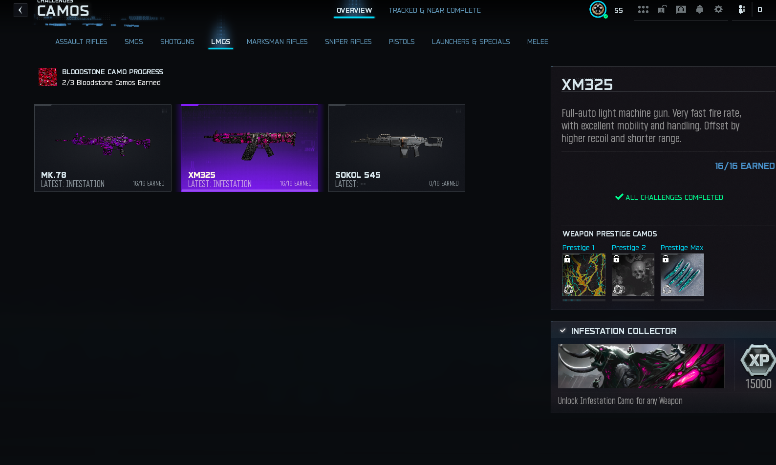
Task: Click the Prestige 2 label
Action: coord(629,248)
